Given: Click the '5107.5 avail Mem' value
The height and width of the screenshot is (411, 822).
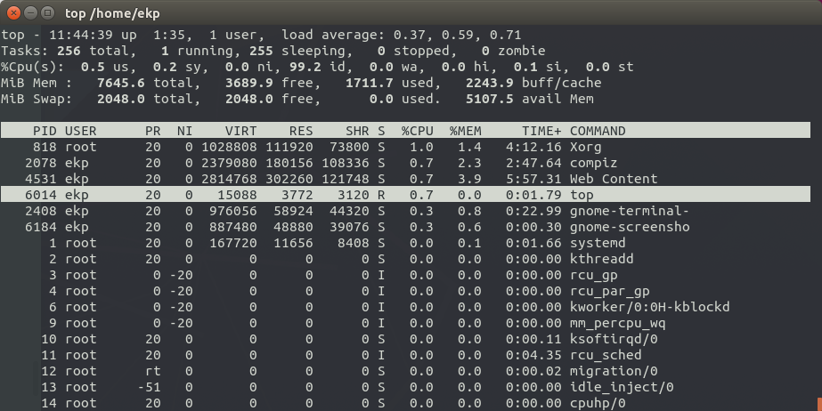Looking at the screenshot, I should [530, 99].
